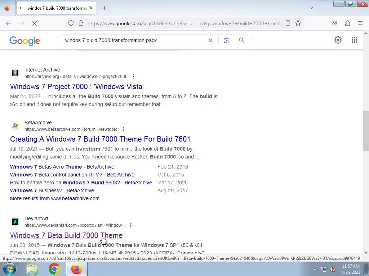Open Windows 7 Beta Build 7000 Theme link

66,235
